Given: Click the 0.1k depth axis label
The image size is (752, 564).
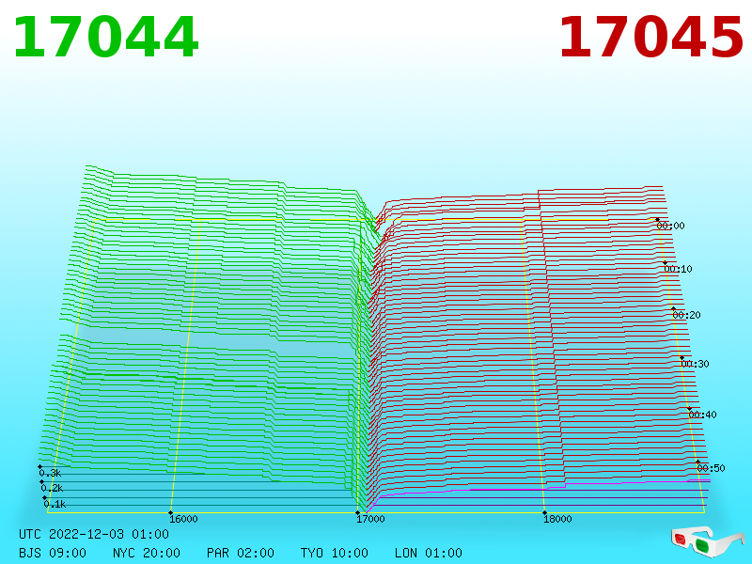Looking at the screenshot, I should (55, 504).
